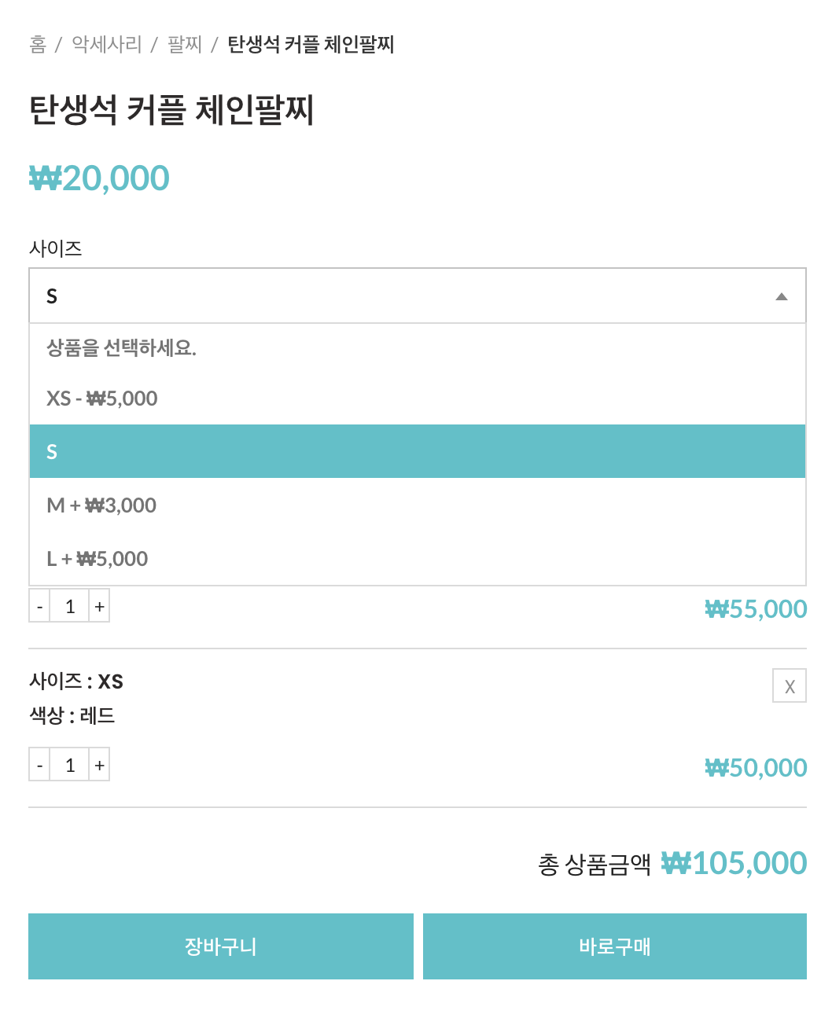Pick the L + ₩5,000 option

pyautogui.click(x=98, y=558)
